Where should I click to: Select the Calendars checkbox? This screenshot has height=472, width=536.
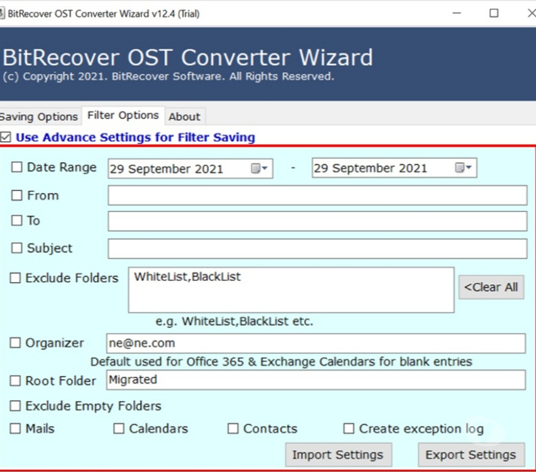tap(119, 428)
